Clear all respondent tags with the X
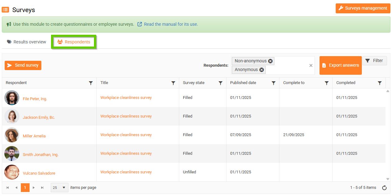The height and width of the screenshot is (196, 392). (x=311, y=65)
